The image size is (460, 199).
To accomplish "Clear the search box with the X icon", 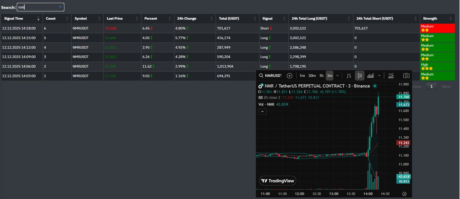I will 60,7.
